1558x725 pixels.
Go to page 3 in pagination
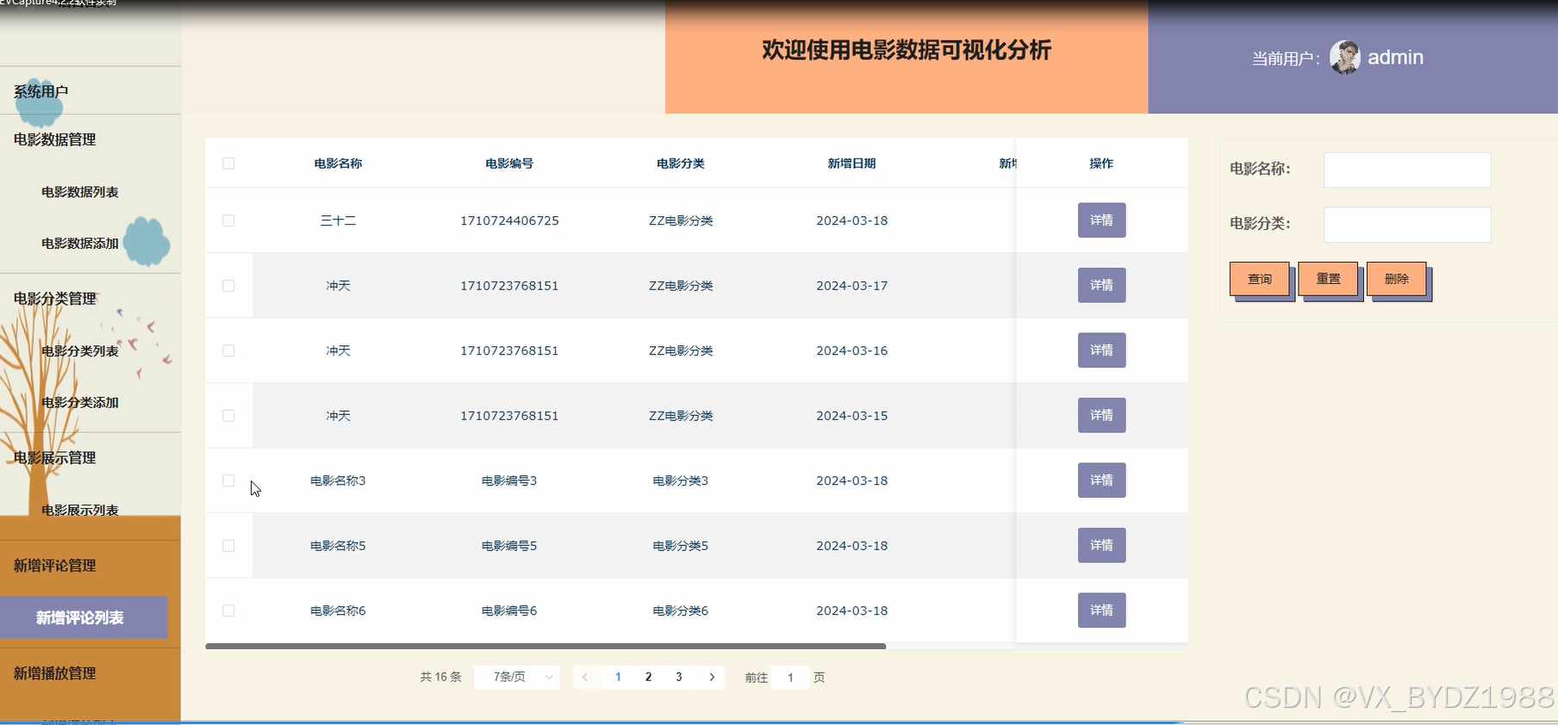coord(679,678)
